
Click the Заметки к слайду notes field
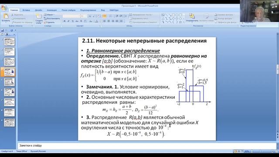(x=147, y=146)
